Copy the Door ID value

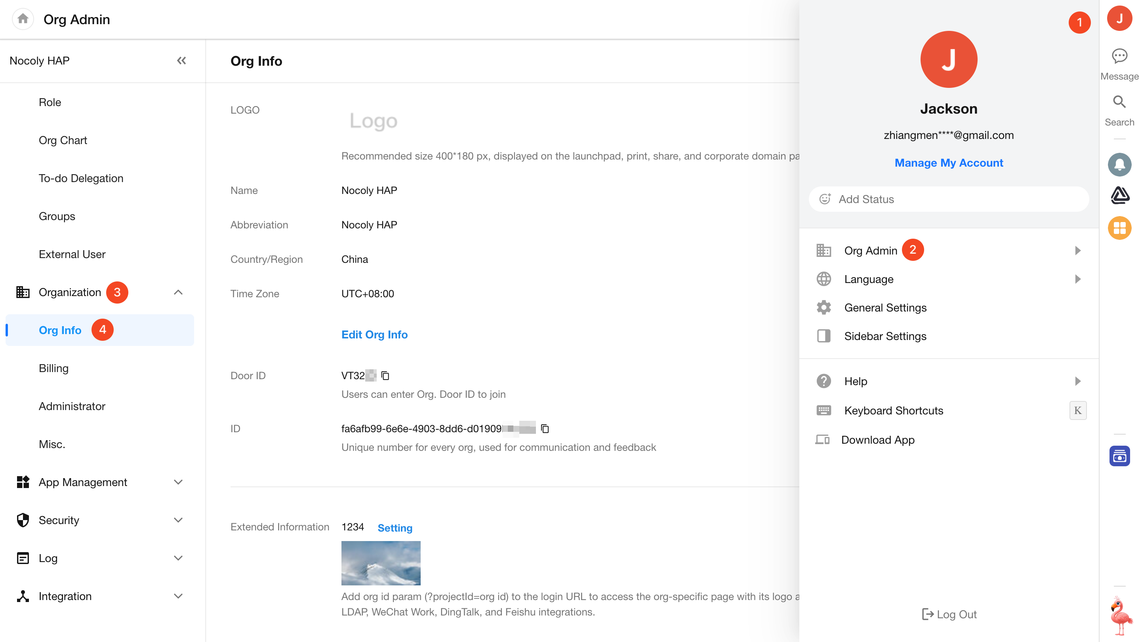point(385,375)
